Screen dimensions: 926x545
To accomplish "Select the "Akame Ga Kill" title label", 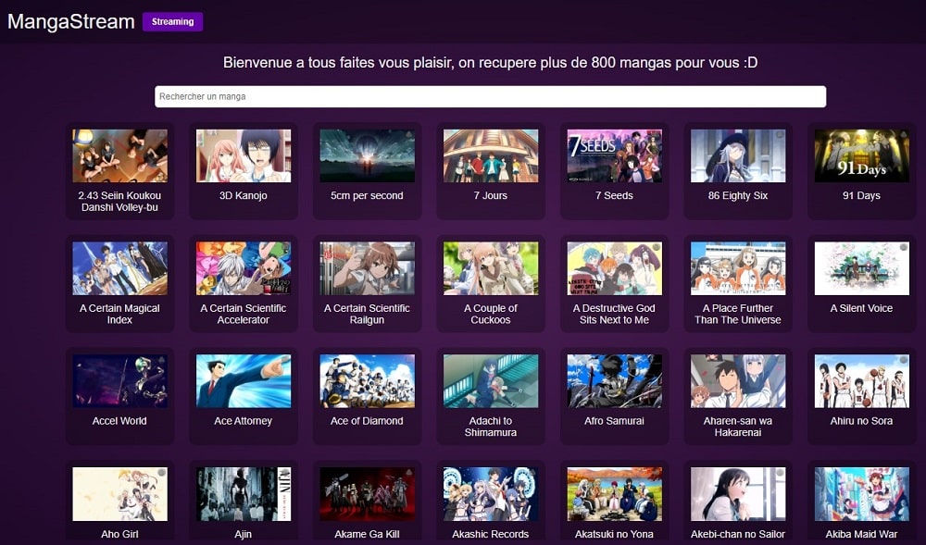I will (367, 535).
